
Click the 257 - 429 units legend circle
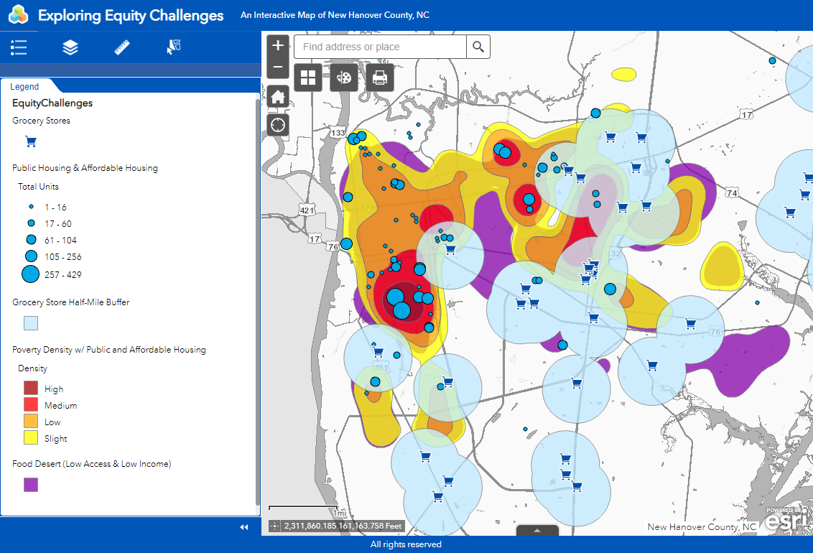[x=31, y=274]
